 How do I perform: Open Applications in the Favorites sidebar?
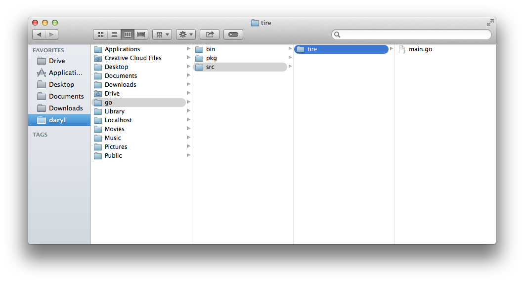click(x=59, y=72)
